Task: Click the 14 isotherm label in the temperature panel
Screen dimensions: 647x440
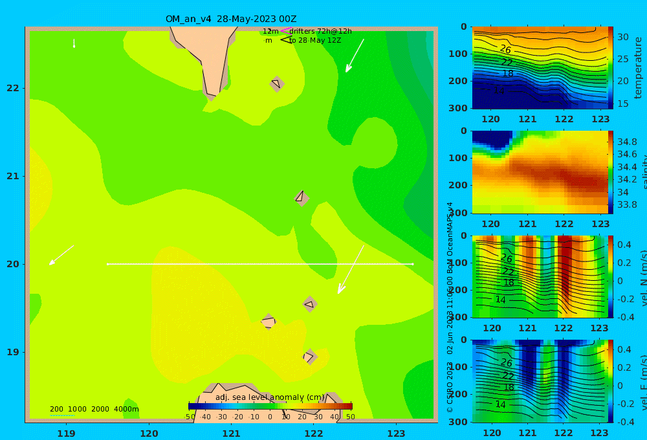Action: pos(499,91)
